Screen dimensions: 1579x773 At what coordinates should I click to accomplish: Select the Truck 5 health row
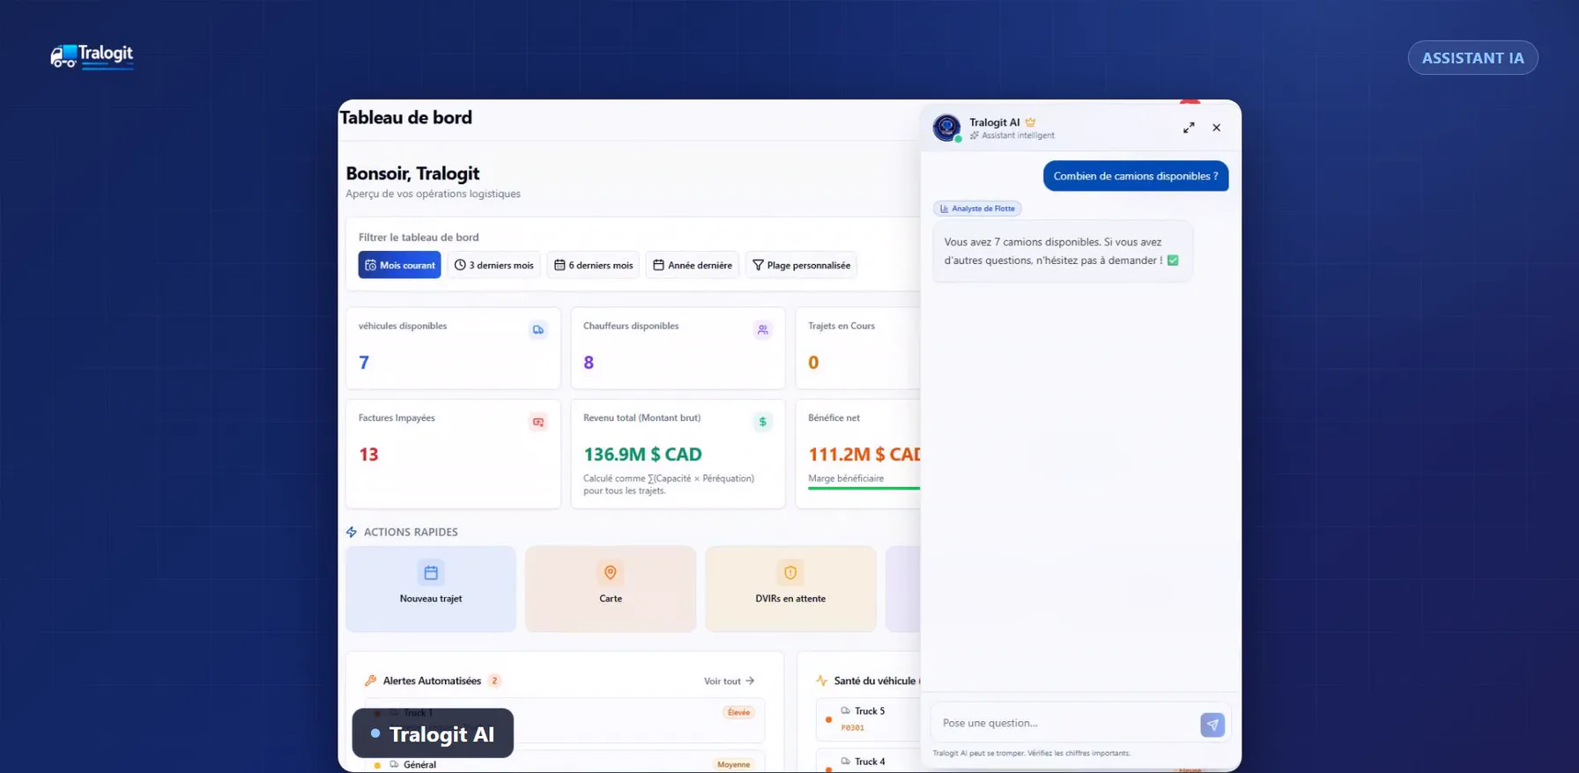click(868, 719)
